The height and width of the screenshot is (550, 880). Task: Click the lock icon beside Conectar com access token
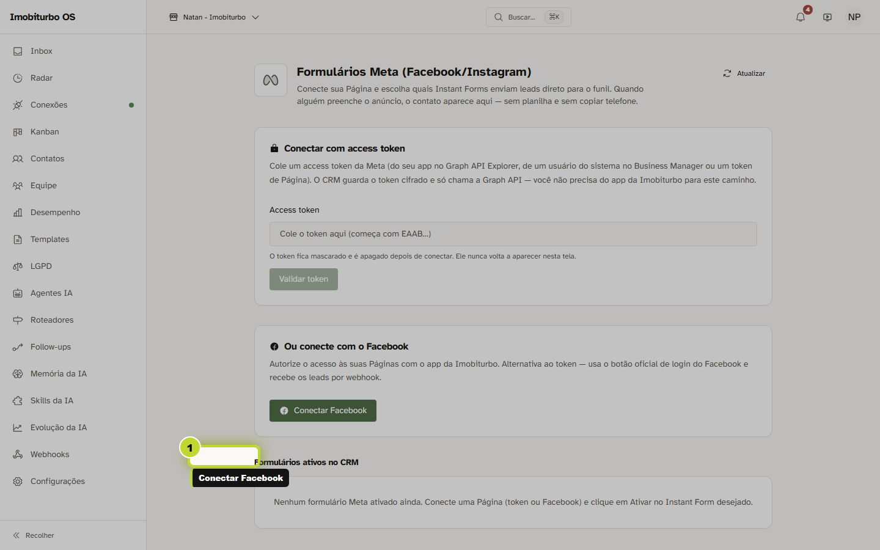[274, 148]
